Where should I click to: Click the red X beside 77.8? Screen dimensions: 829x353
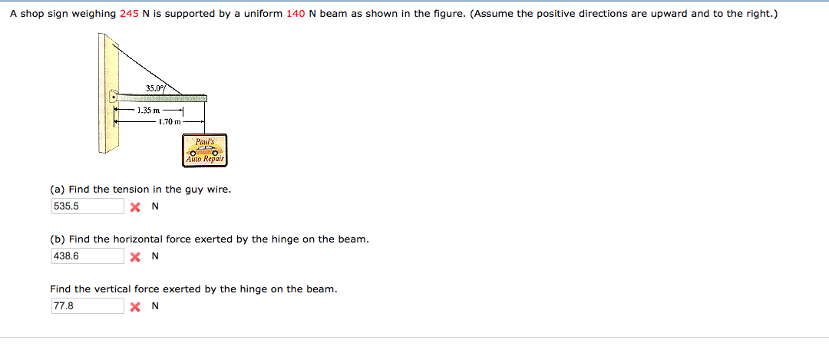(135, 307)
